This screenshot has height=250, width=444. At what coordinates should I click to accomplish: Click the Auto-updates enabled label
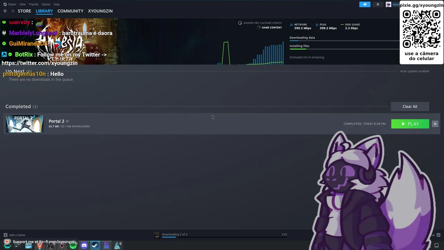coord(415,71)
